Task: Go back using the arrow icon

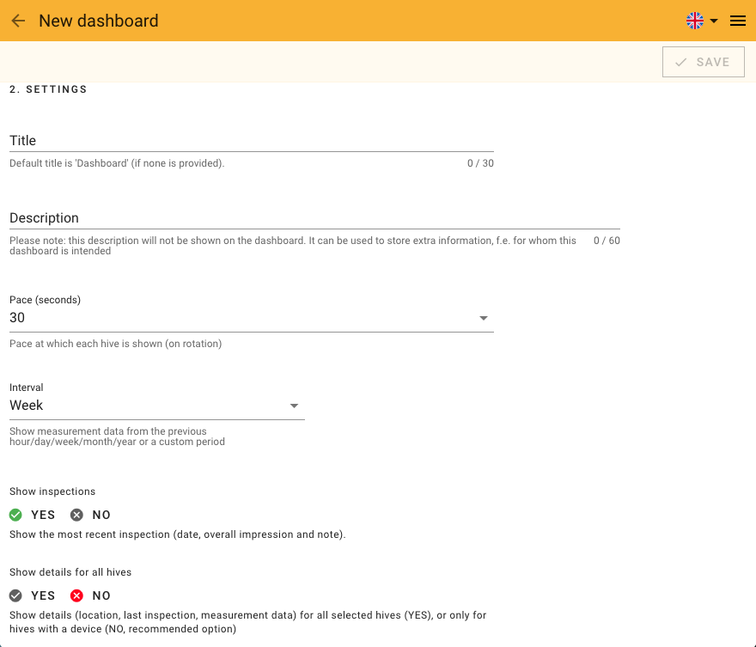Action: [18, 21]
